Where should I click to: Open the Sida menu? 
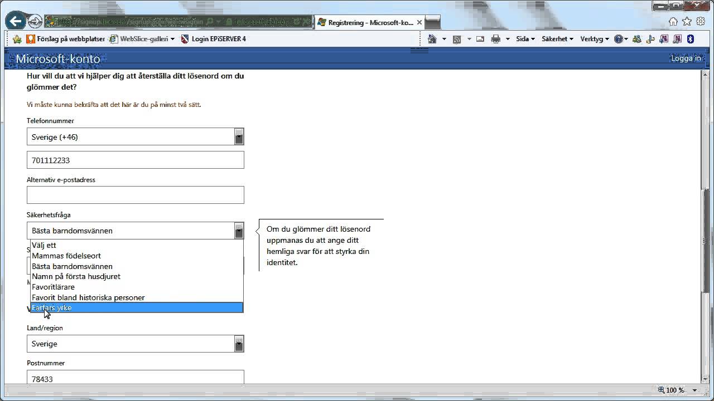pyautogui.click(x=525, y=39)
